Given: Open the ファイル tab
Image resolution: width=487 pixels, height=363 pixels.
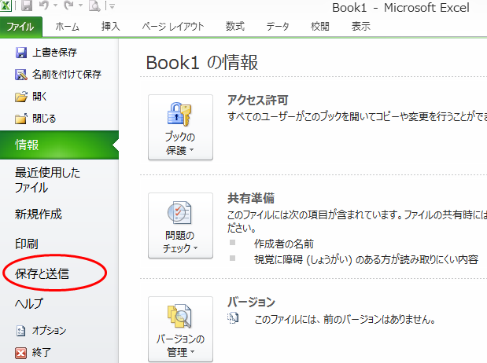Looking at the screenshot, I should click(x=20, y=27).
